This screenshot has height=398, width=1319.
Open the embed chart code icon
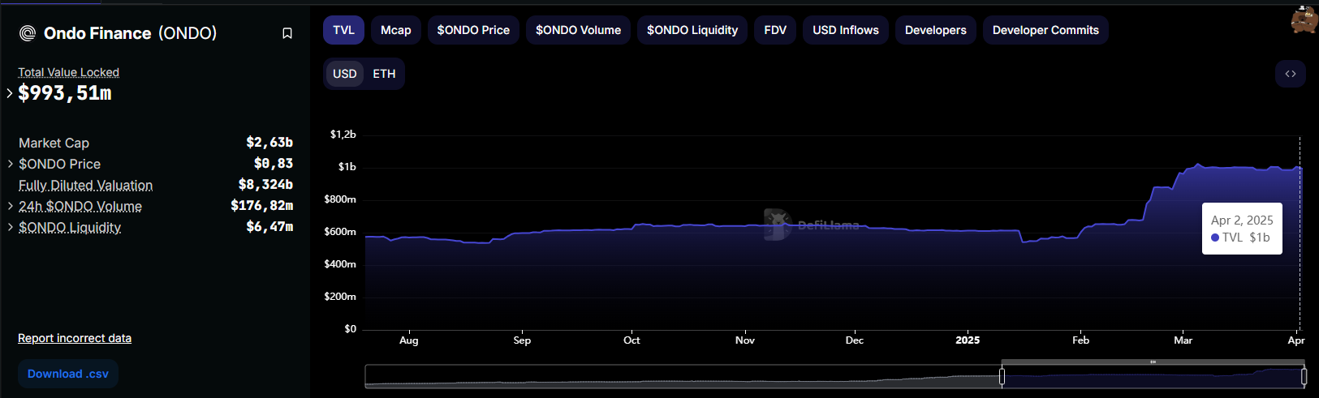pos(1291,74)
